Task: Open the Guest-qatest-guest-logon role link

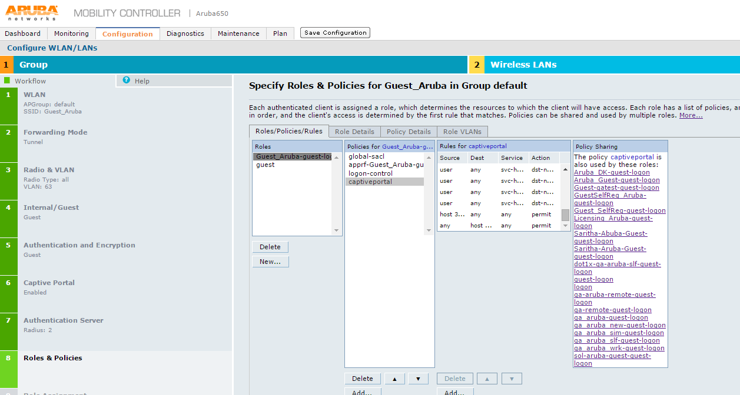Action: coord(616,188)
